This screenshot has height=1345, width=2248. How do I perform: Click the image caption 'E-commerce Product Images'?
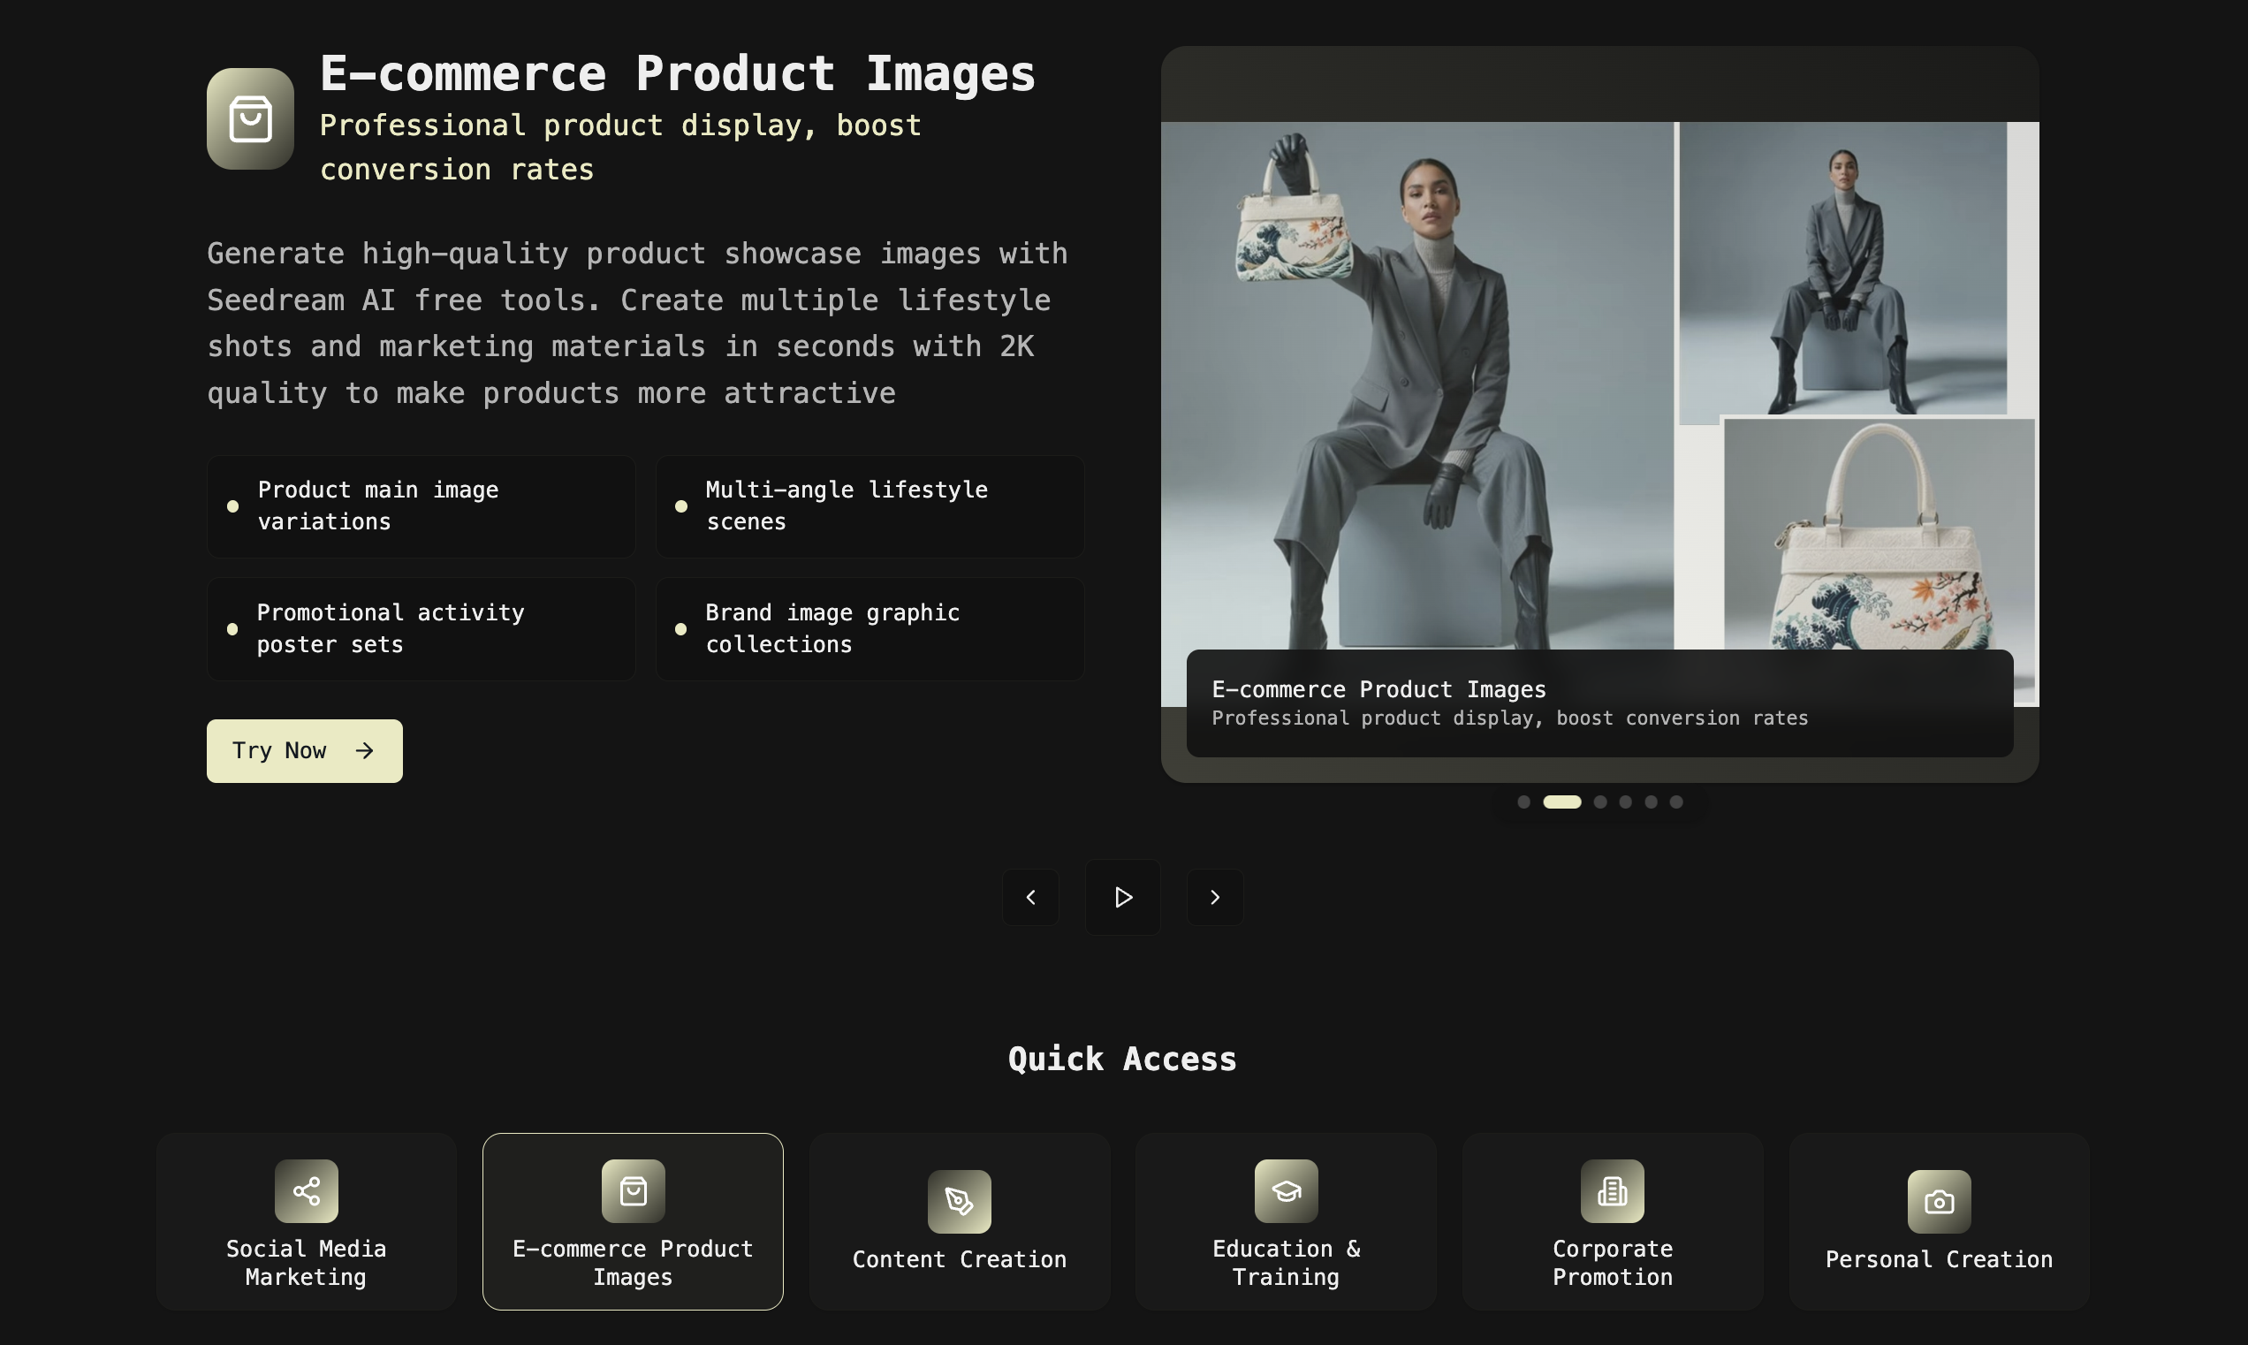coord(1379,689)
